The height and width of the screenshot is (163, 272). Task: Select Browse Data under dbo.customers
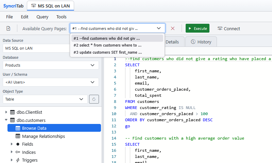click(54, 128)
